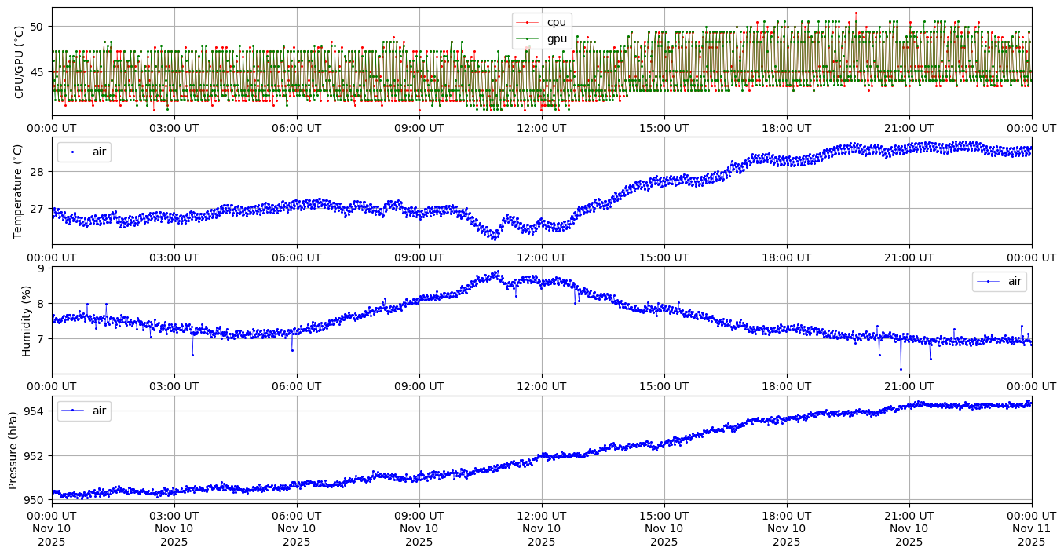This screenshot has width=1064, height=555.
Task: Click the 954 tick on the Pressure axis
Action: (x=35, y=411)
